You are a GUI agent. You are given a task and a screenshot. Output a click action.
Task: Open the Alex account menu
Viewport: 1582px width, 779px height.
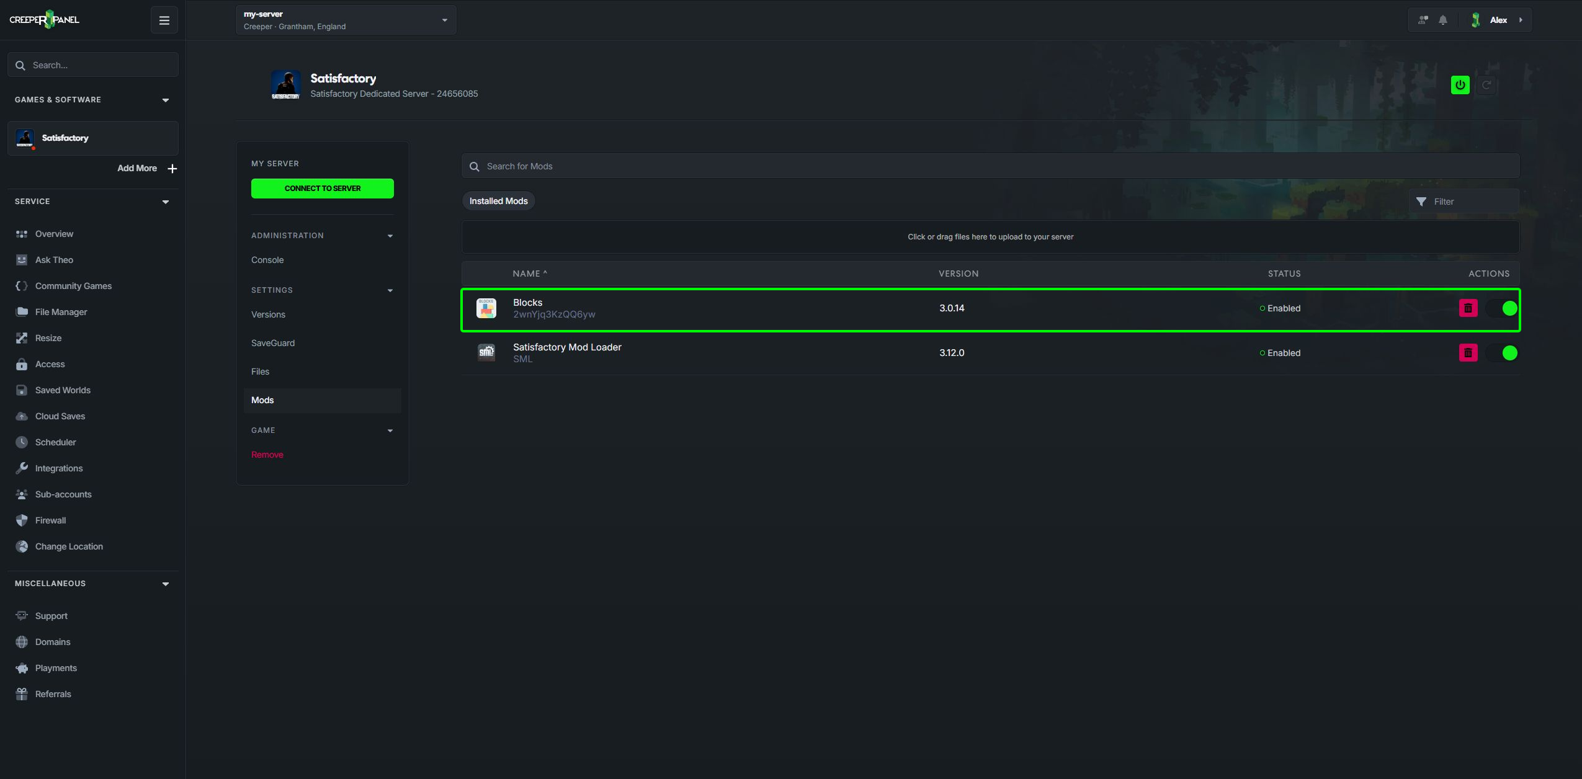point(1498,20)
